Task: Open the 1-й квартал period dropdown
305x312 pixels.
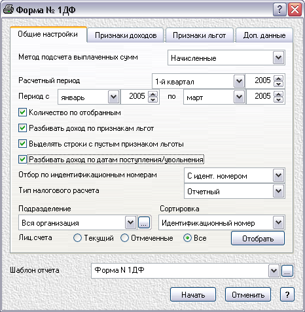Action: [239, 81]
